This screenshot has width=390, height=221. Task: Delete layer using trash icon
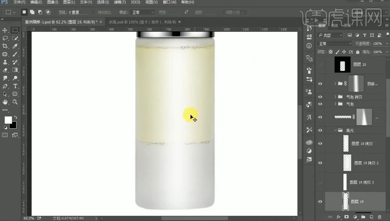[x=379, y=217]
